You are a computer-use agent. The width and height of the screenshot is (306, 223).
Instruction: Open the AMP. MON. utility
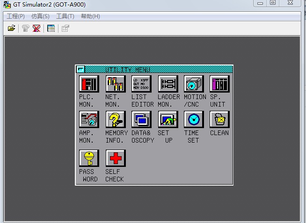click(88, 120)
